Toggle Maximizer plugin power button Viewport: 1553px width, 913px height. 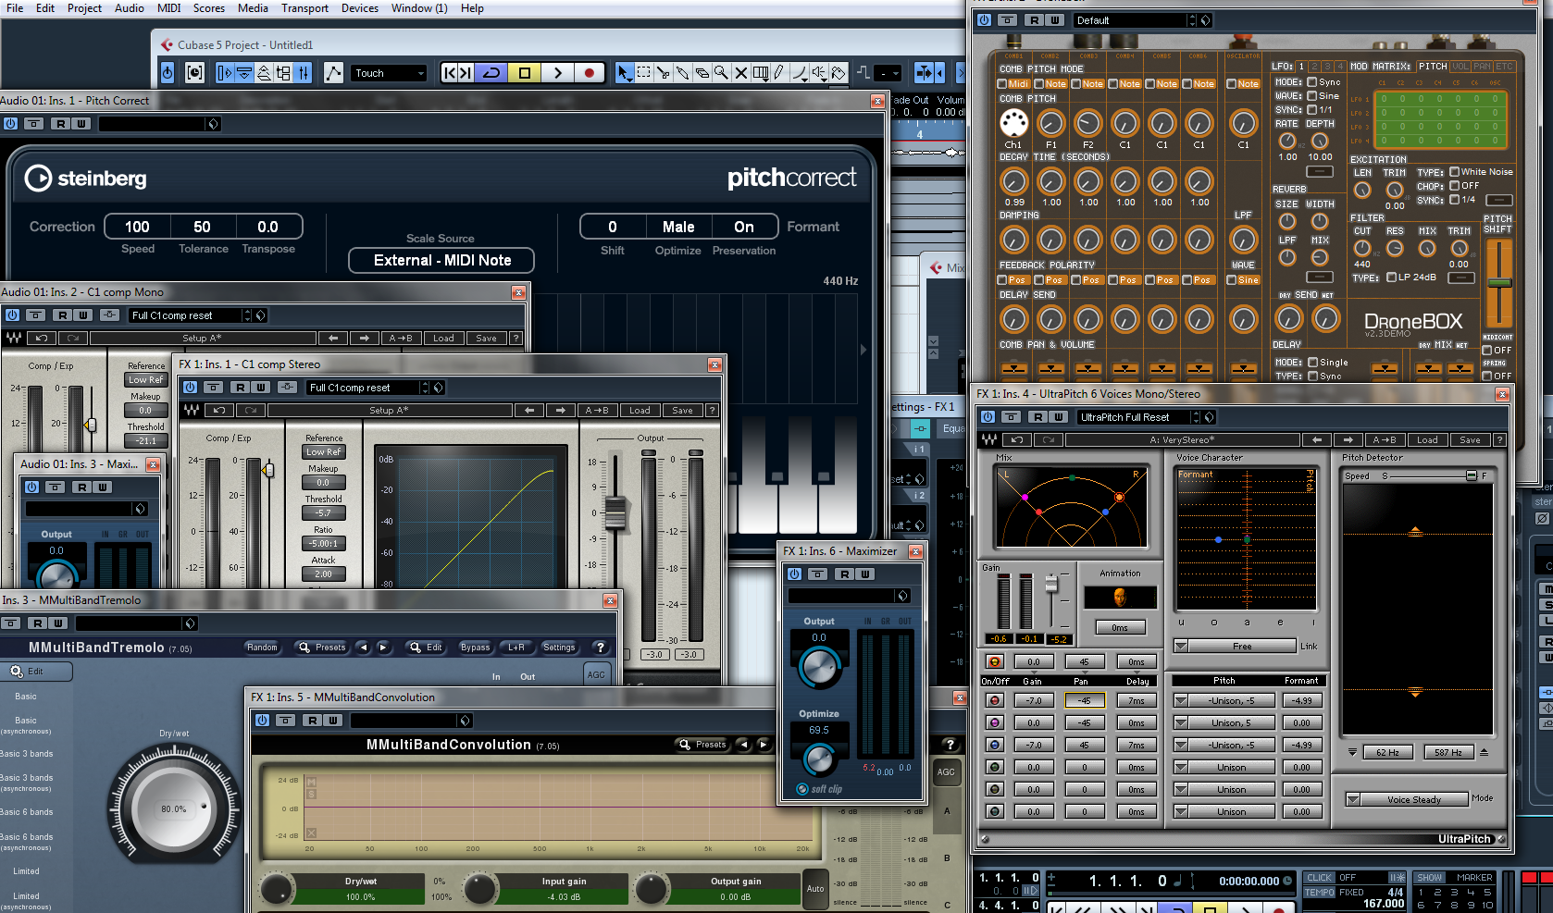[794, 574]
